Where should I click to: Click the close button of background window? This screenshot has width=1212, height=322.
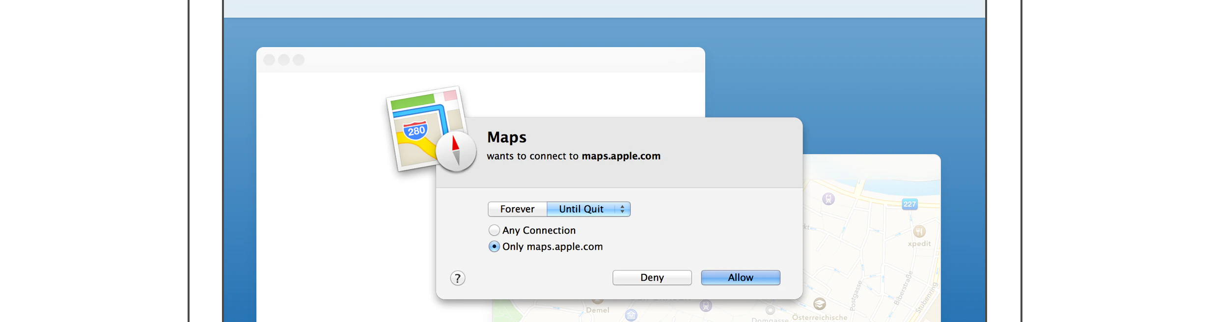point(269,60)
